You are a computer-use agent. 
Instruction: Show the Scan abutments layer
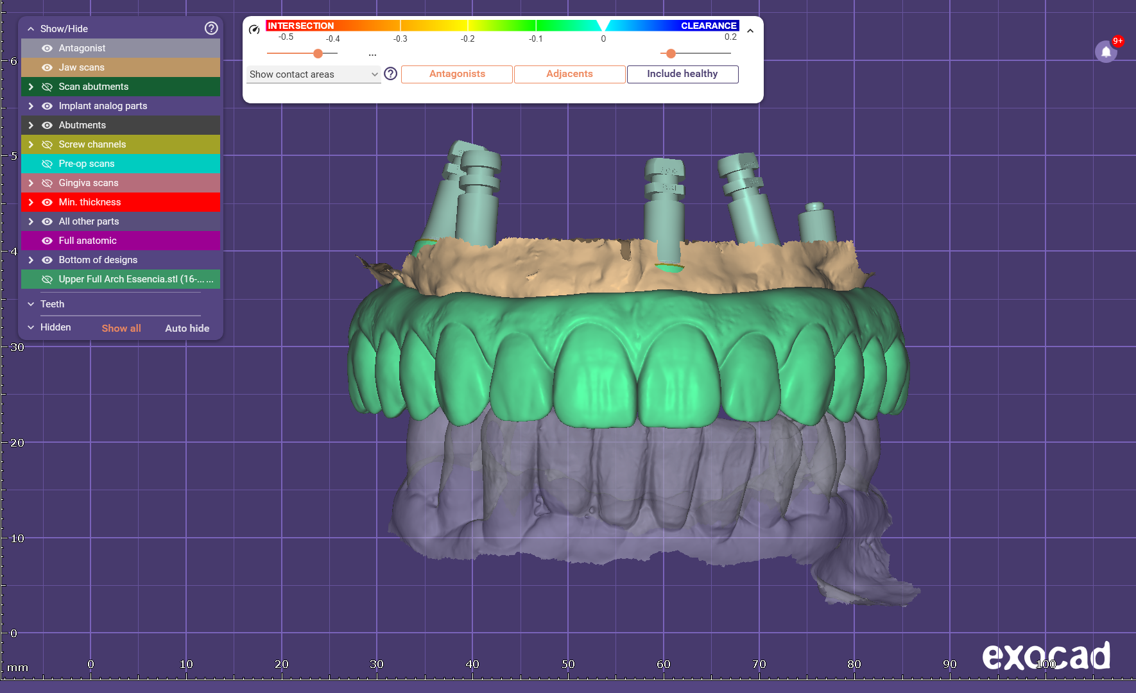coord(47,87)
